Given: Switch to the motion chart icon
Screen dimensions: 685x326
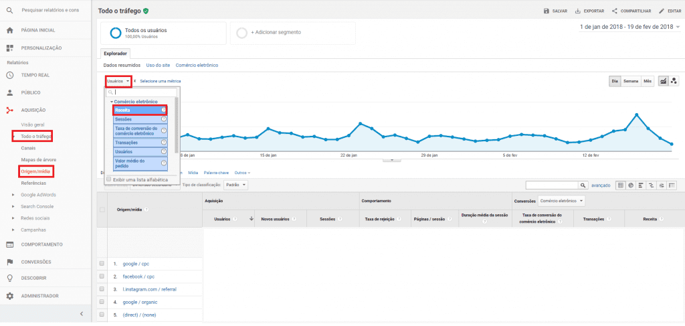Looking at the screenshot, I should click(674, 81).
